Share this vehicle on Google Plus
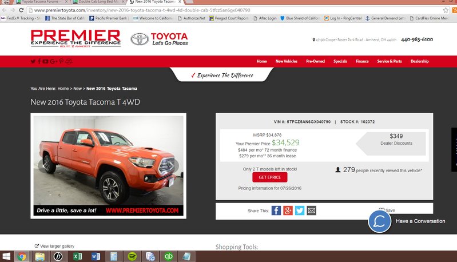The width and height of the screenshot is (457, 262). 288,211
